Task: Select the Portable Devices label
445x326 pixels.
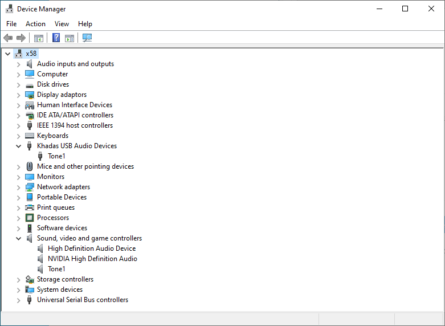Action: pos(62,197)
